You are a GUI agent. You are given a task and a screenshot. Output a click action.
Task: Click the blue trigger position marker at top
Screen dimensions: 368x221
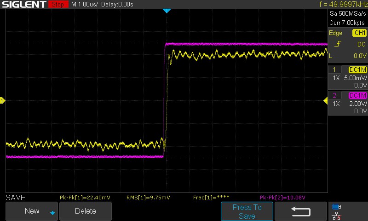(x=167, y=11)
